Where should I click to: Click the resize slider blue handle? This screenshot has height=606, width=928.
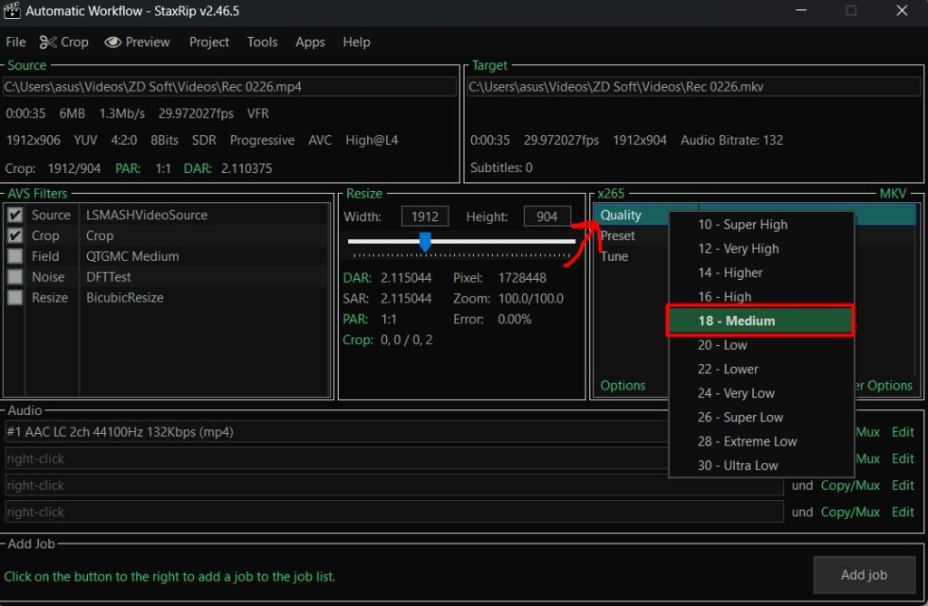click(x=424, y=242)
